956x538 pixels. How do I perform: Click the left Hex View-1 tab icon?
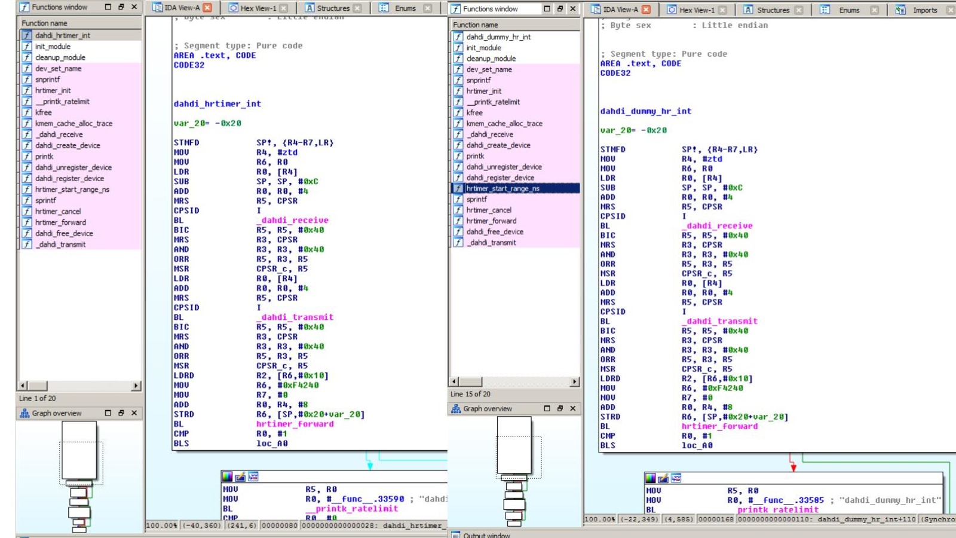tap(234, 8)
